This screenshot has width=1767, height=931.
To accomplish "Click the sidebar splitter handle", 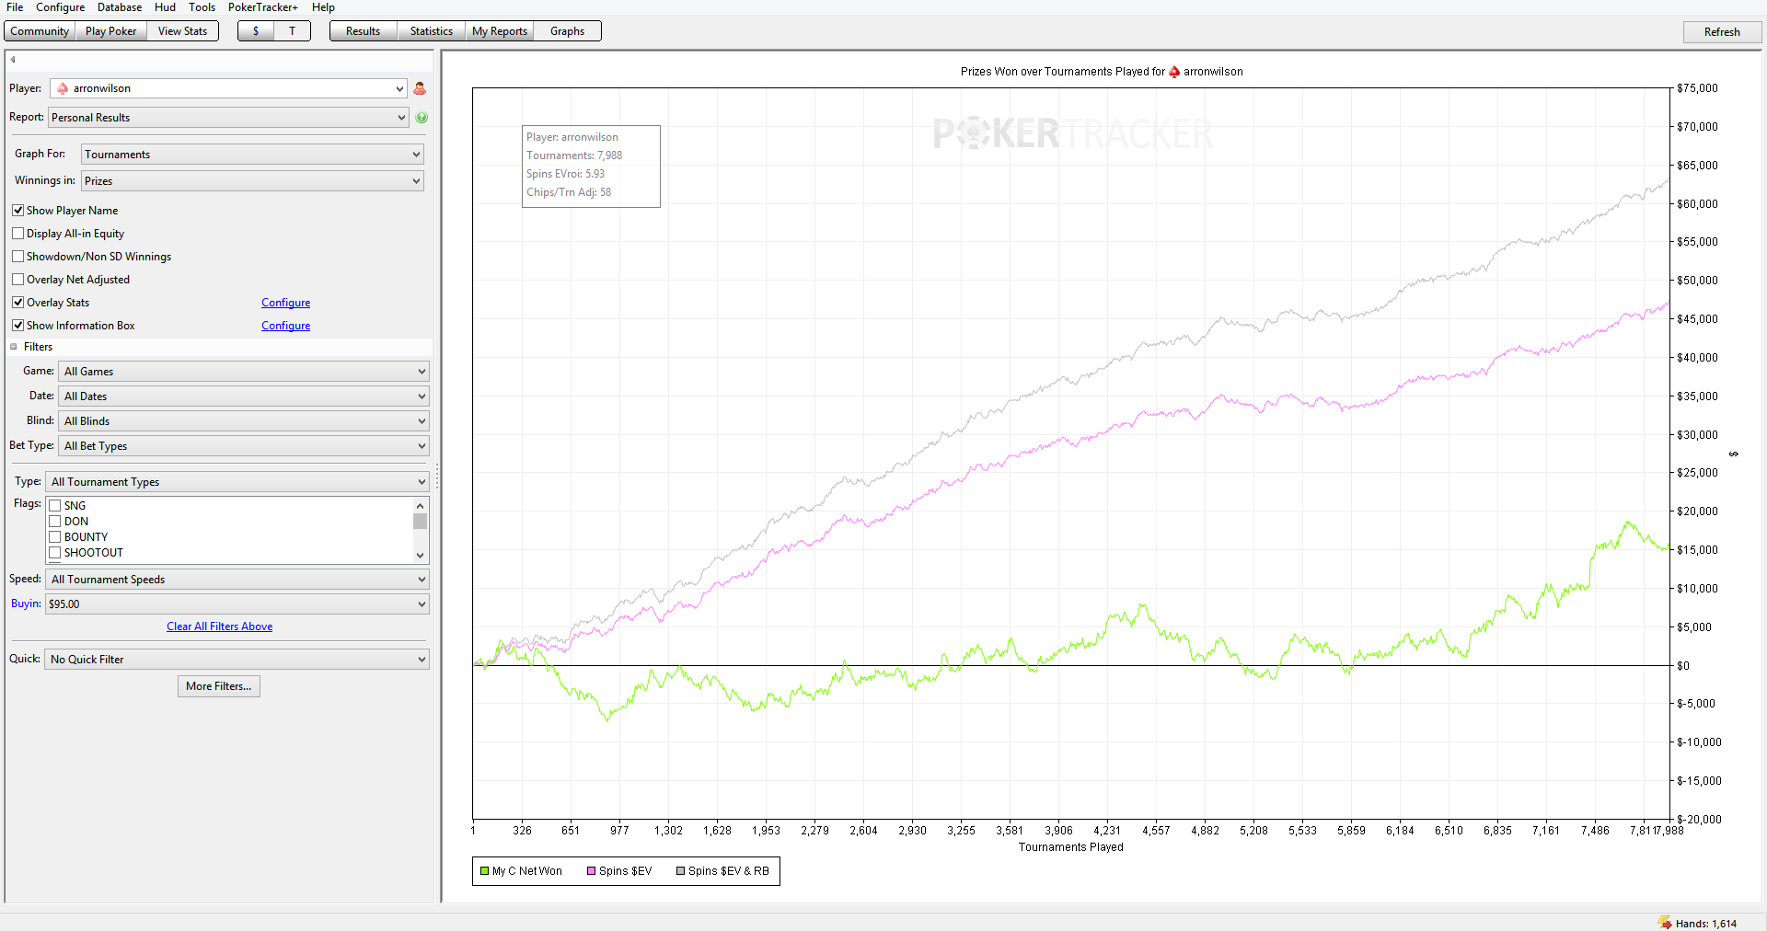I will pos(436,476).
